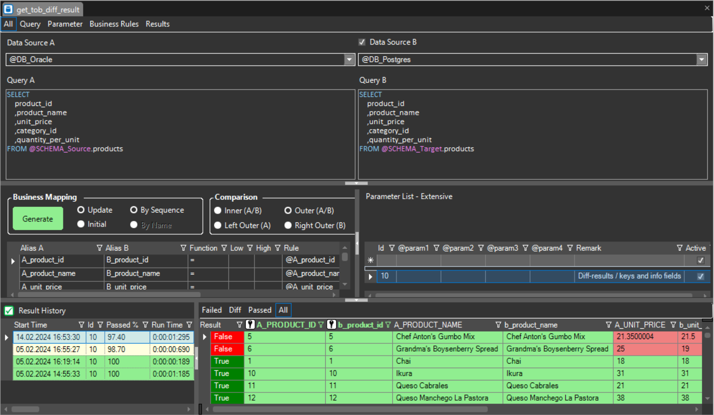Switch to the Business Rules tab
This screenshot has height=415, width=714.
tap(114, 24)
